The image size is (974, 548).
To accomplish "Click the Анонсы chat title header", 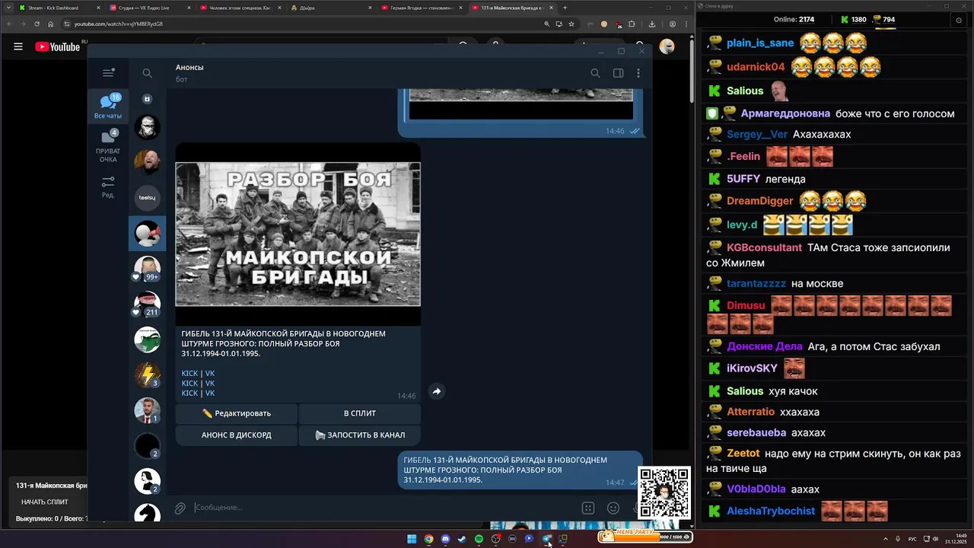I will click(x=189, y=67).
